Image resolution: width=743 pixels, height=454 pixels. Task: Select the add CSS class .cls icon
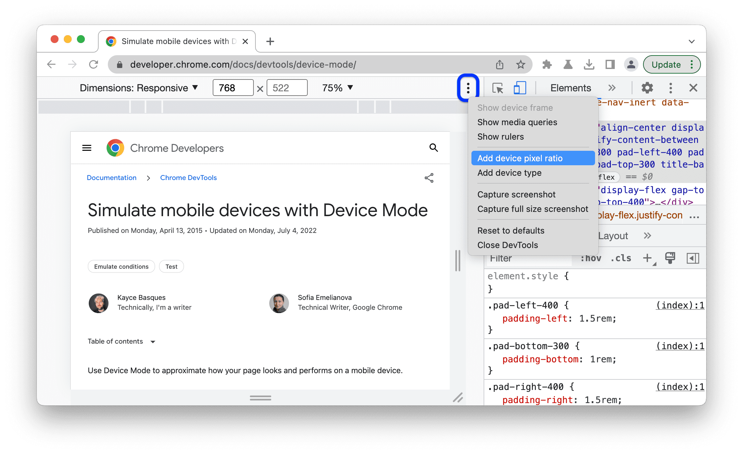click(x=617, y=258)
